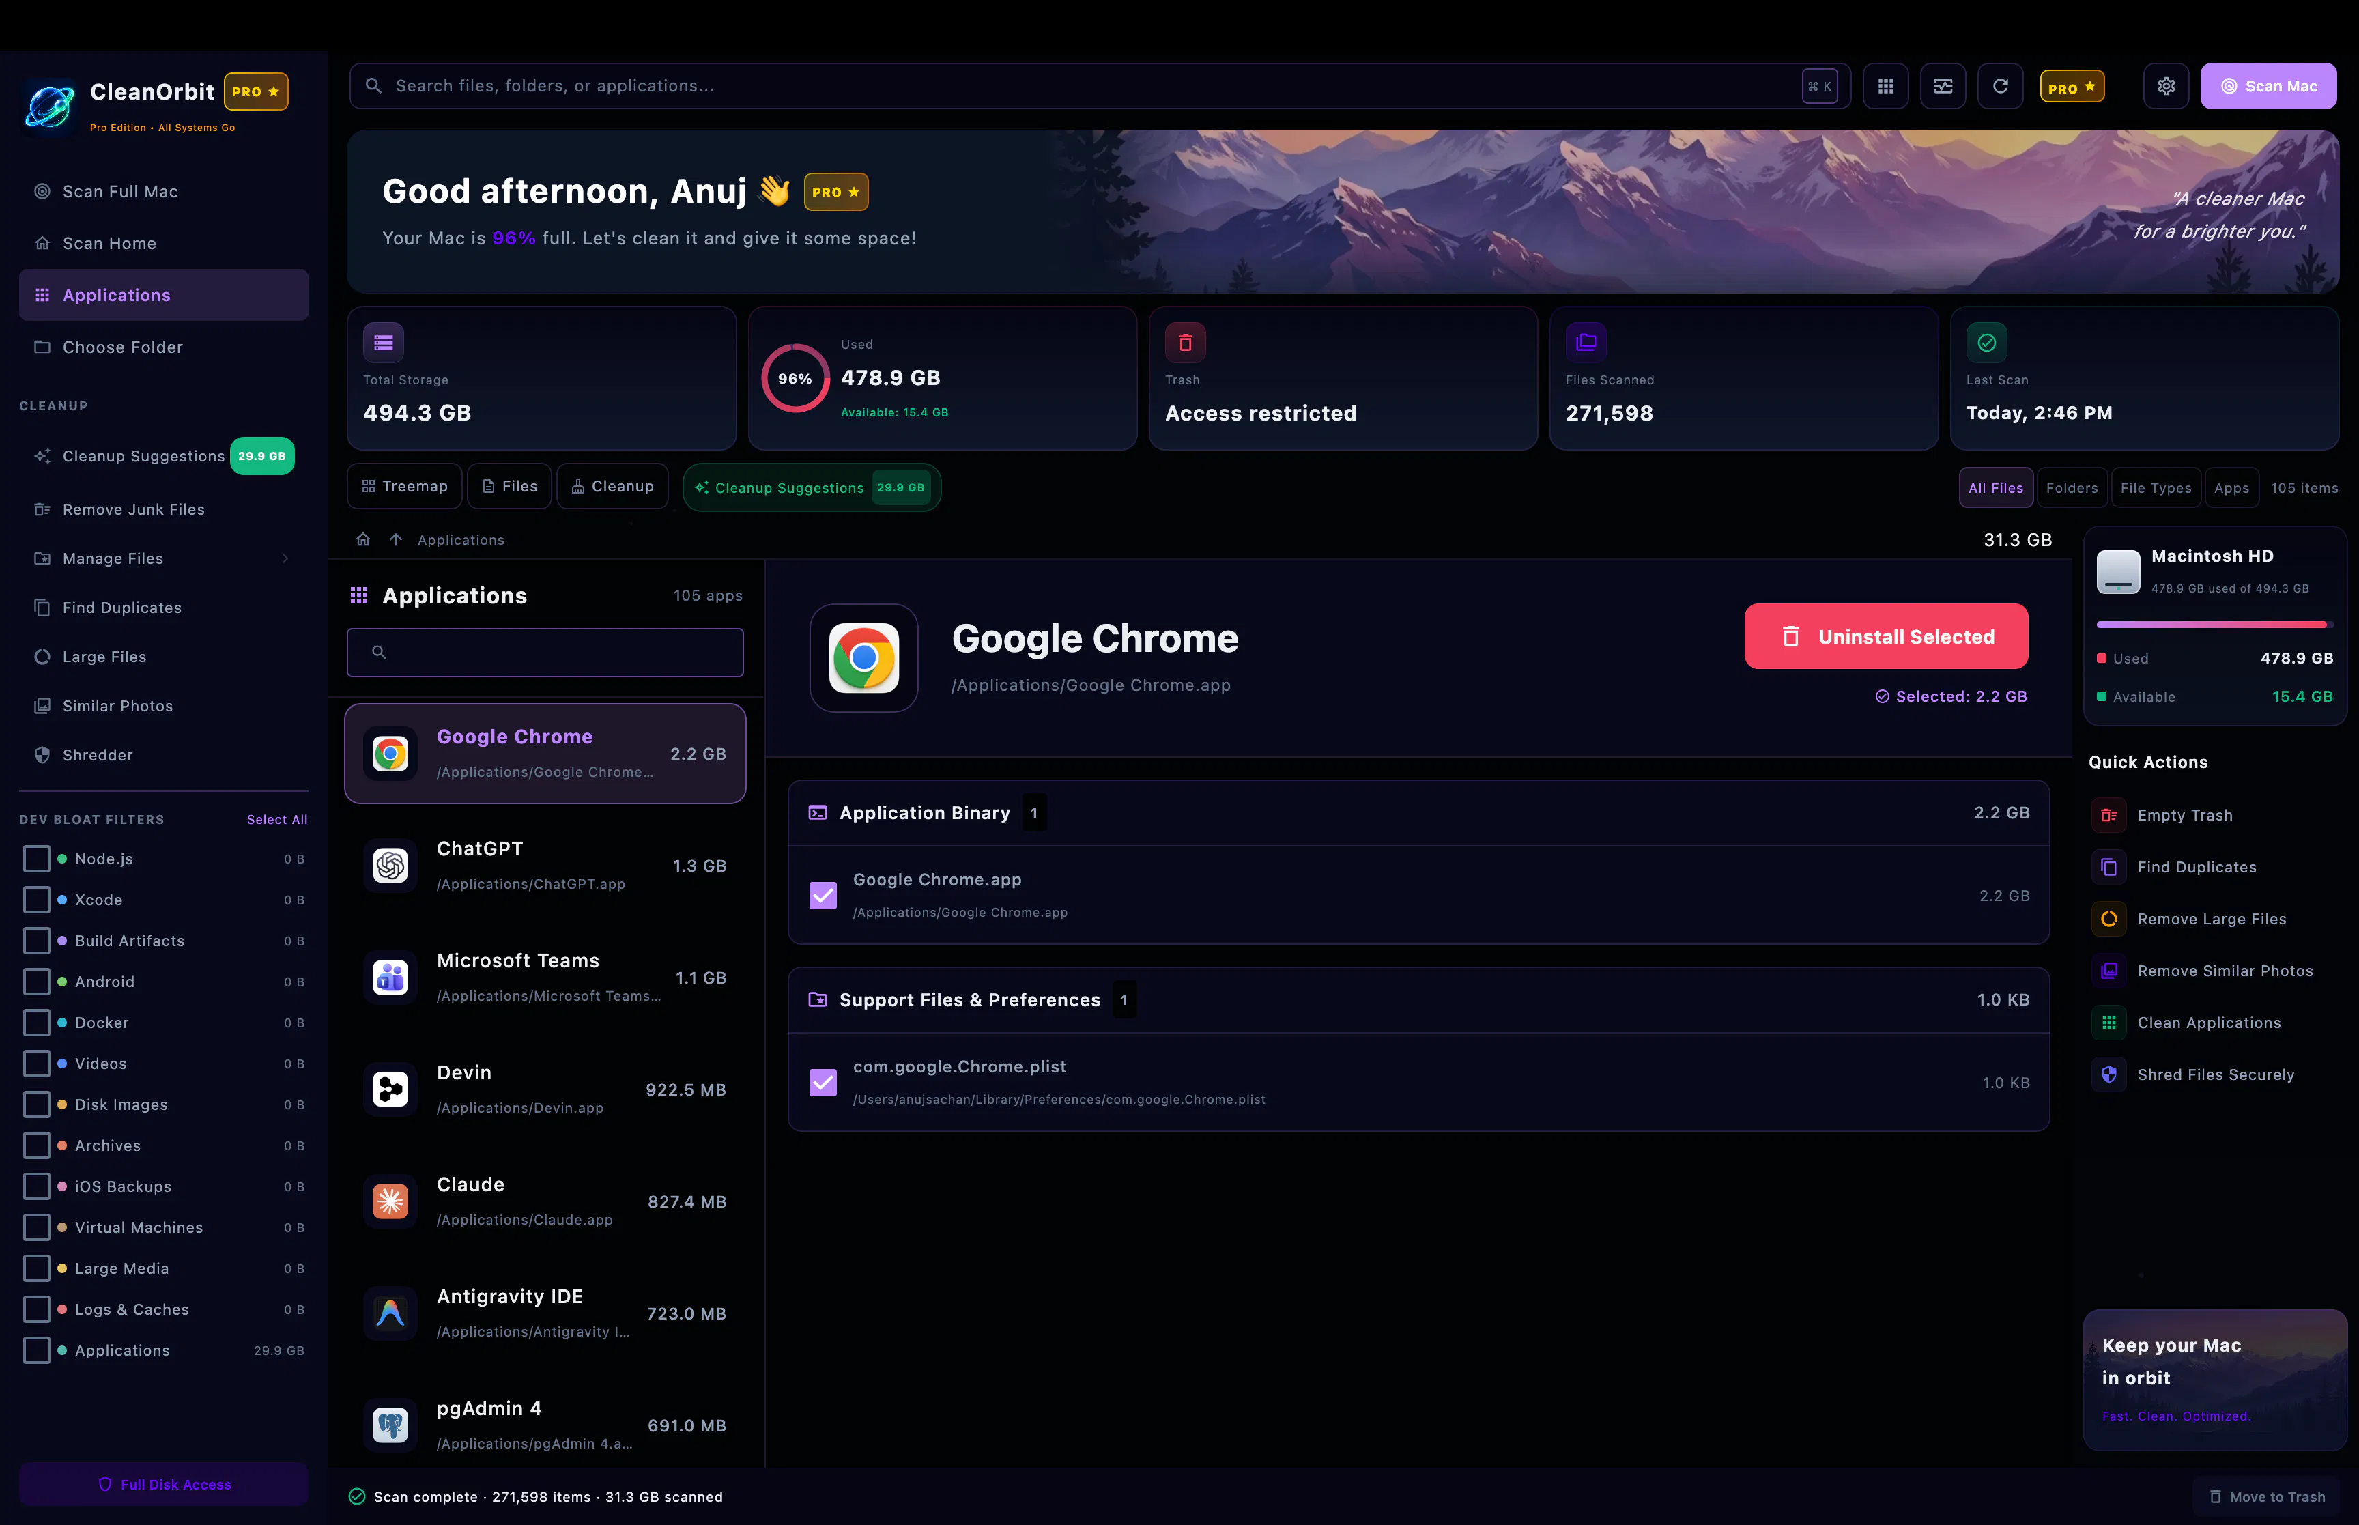Filter by the File Types tab
Image resolution: width=2359 pixels, height=1525 pixels.
[2155, 488]
